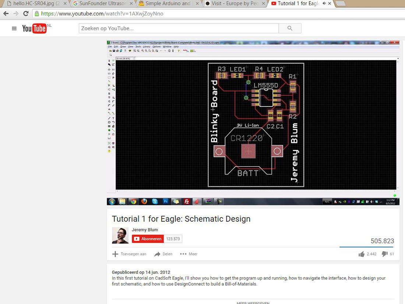Click the 123.573 subscriber count

click(x=173, y=239)
